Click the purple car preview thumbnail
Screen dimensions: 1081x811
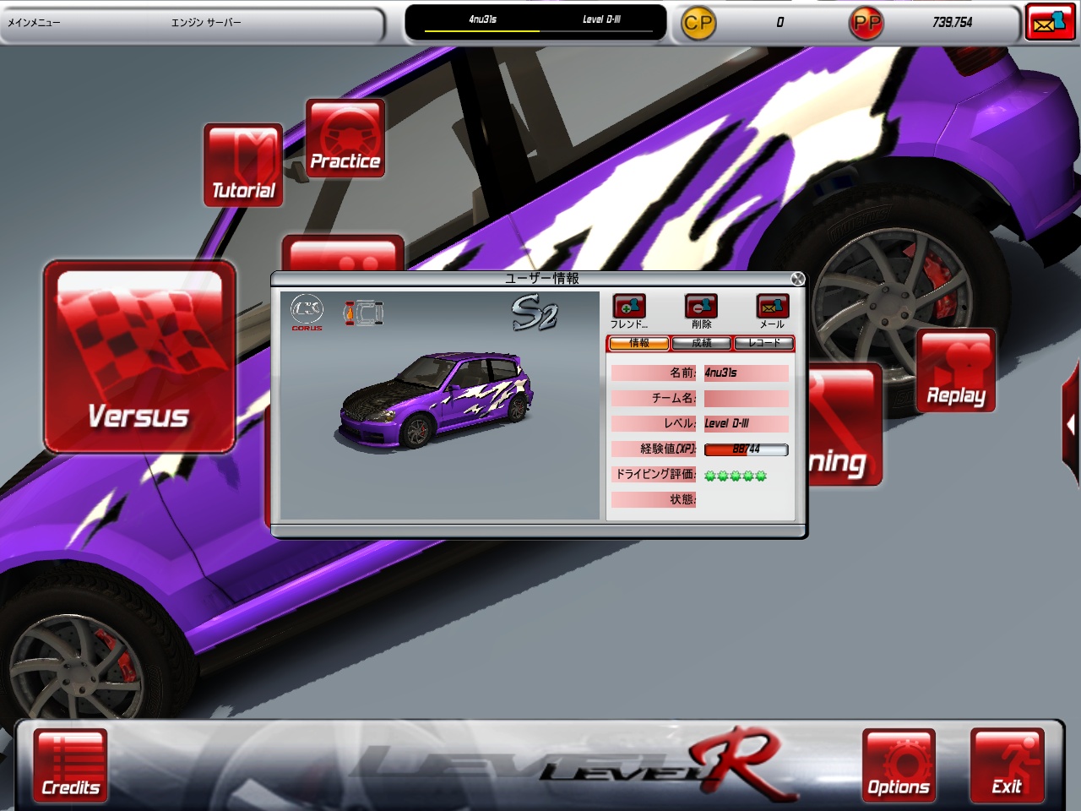pos(435,399)
